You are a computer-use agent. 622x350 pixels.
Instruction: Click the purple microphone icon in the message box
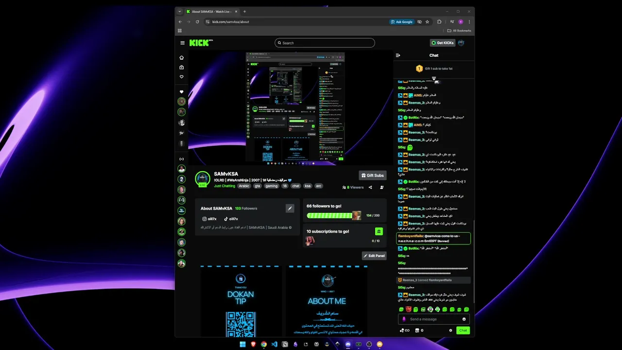(x=404, y=319)
